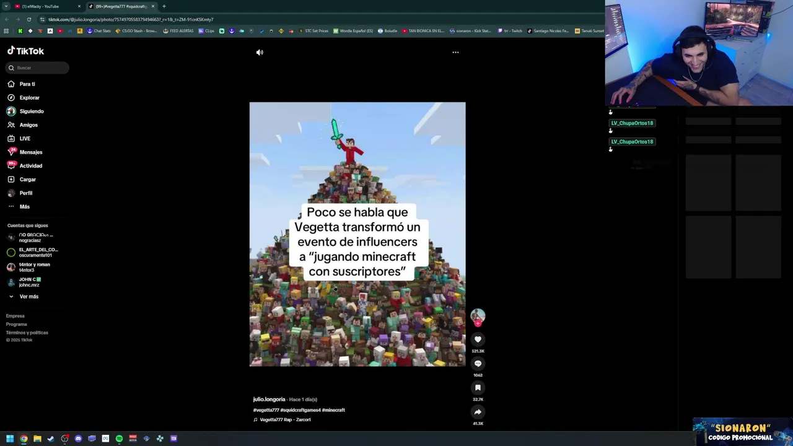Like the post with heart icon
This screenshot has height=446, width=793.
tap(478, 339)
